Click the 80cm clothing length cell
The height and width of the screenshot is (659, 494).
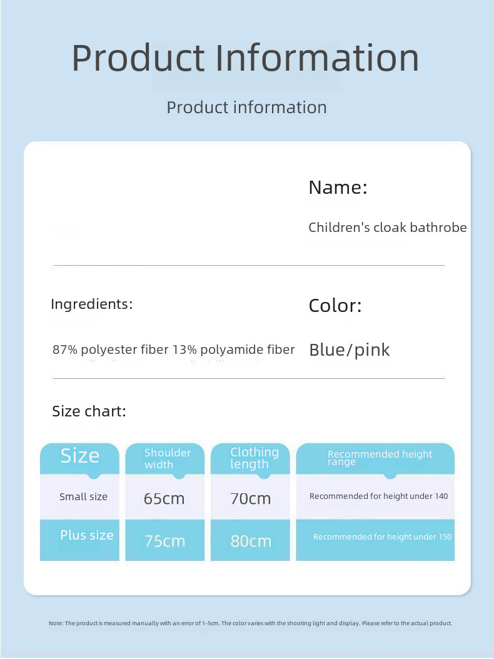[x=250, y=541]
